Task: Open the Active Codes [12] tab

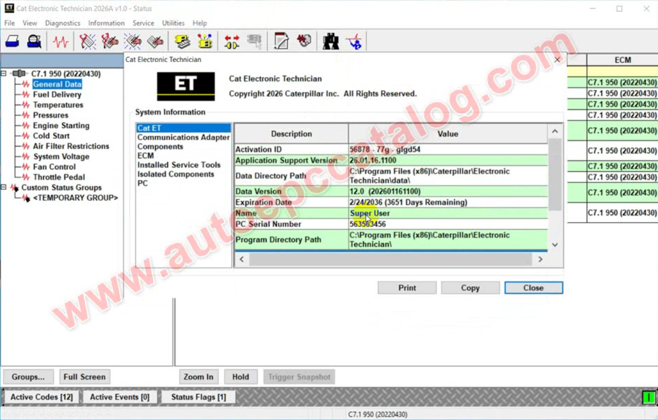Action: [x=41, y=397]
